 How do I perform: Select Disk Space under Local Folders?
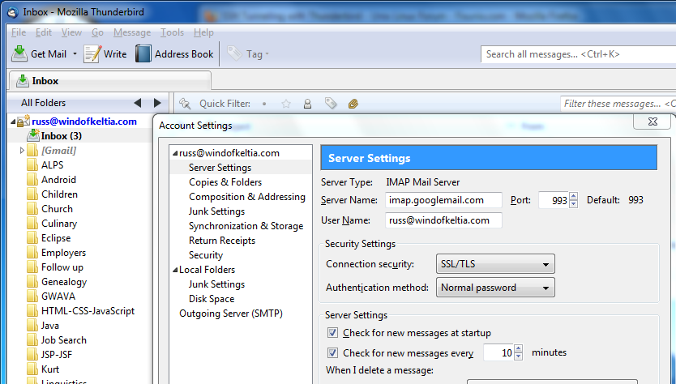(212, 299)
